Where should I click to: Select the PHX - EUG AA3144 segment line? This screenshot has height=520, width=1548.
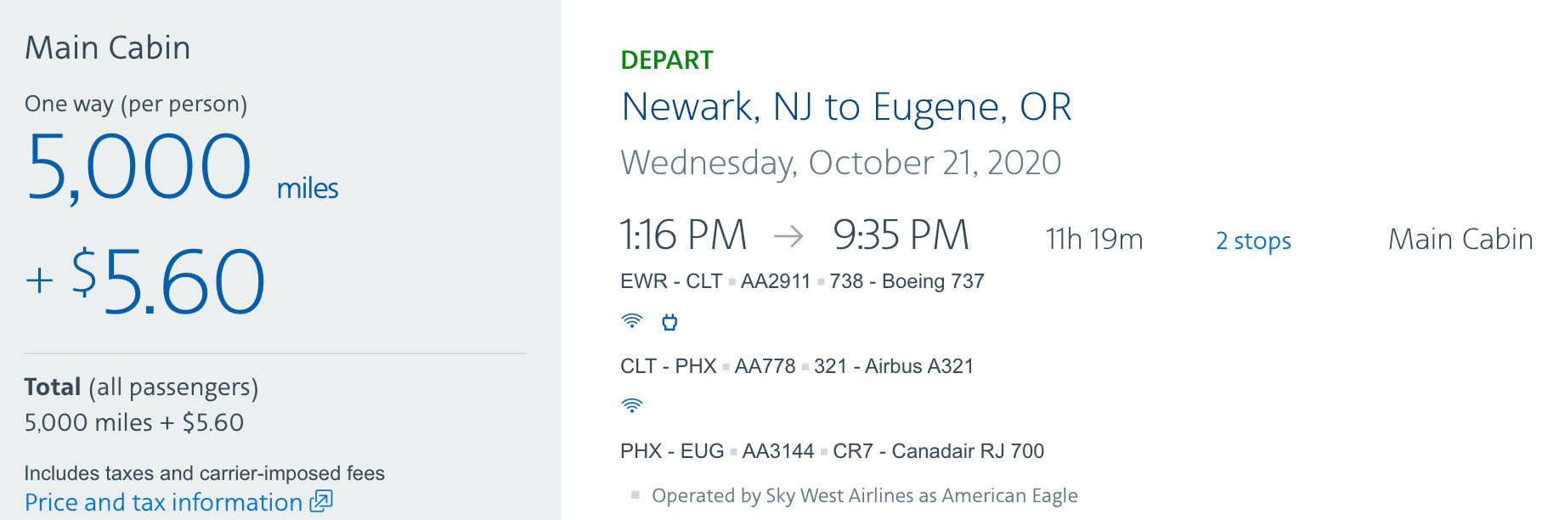pyautogui.click(x=832, y=451)
